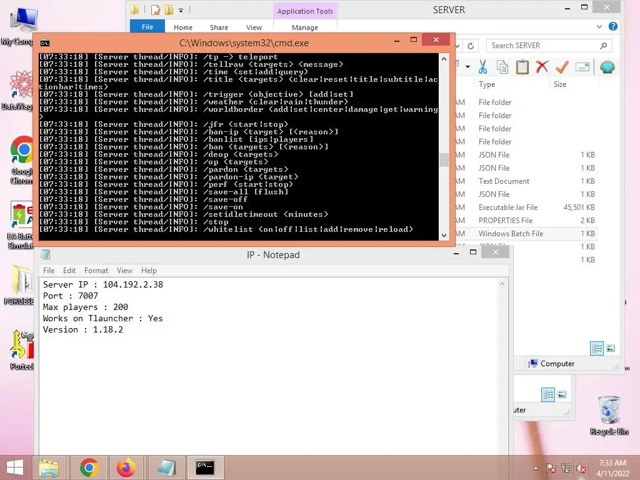Screen dimensions: 640x480
Task: Click the Server IP : 104.192.2.38 line
Action: click(x=103, y=284)
